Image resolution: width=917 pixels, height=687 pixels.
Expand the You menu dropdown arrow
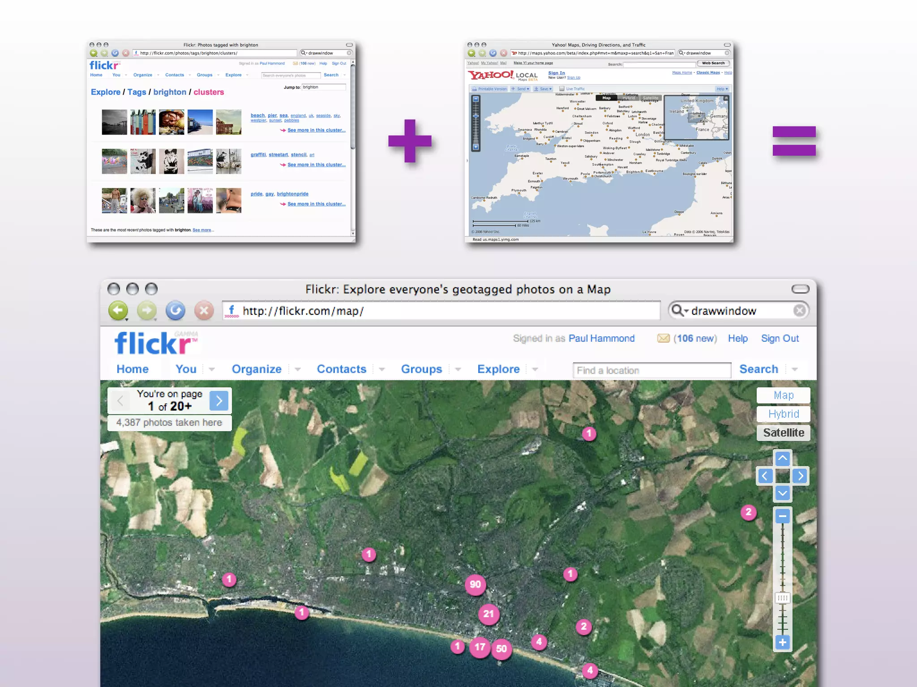pyautogui.click(x=212, y=369)
